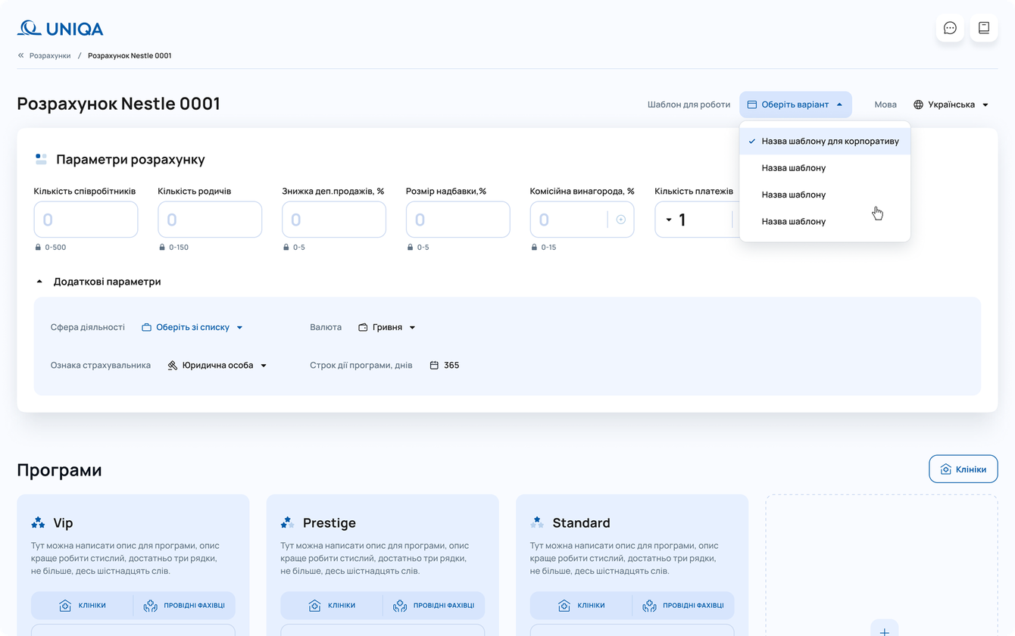Viewport: 1015px width, 636px height.
Task: Choose the last 'Назва шаблону' menu option
Action: 794,221
